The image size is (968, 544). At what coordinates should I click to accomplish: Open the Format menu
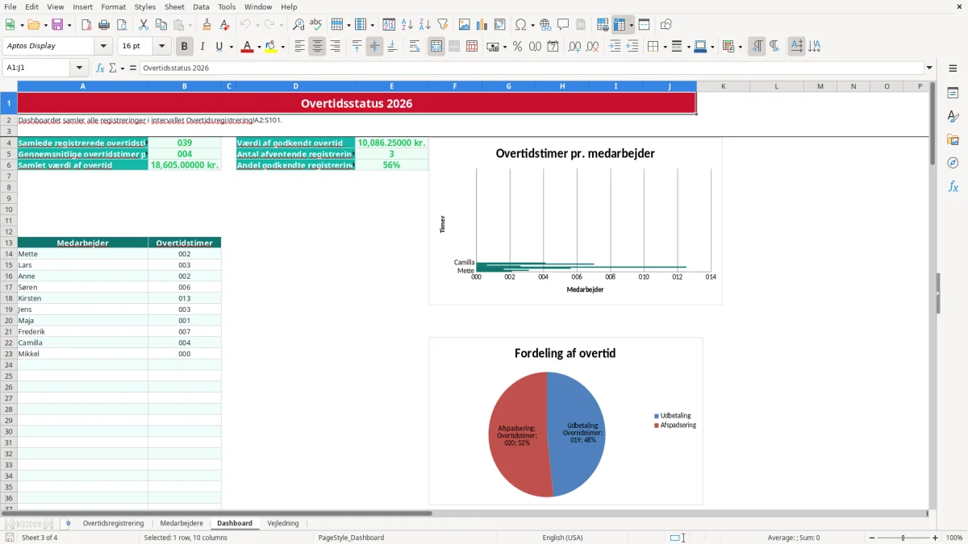click(x=113, y=6)
